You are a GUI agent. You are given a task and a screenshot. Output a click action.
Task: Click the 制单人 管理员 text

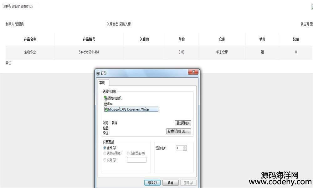[15, 24]
